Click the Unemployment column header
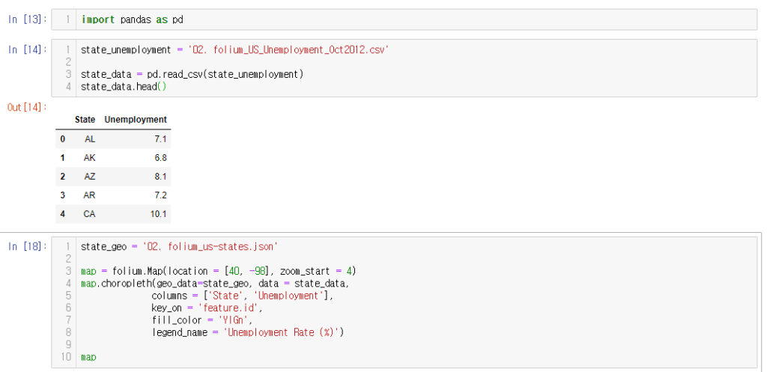Viewport: 767px width, 372px height. [136, 120]
